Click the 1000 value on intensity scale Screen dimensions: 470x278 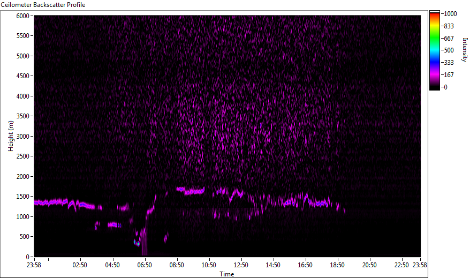tap(450, 14)
